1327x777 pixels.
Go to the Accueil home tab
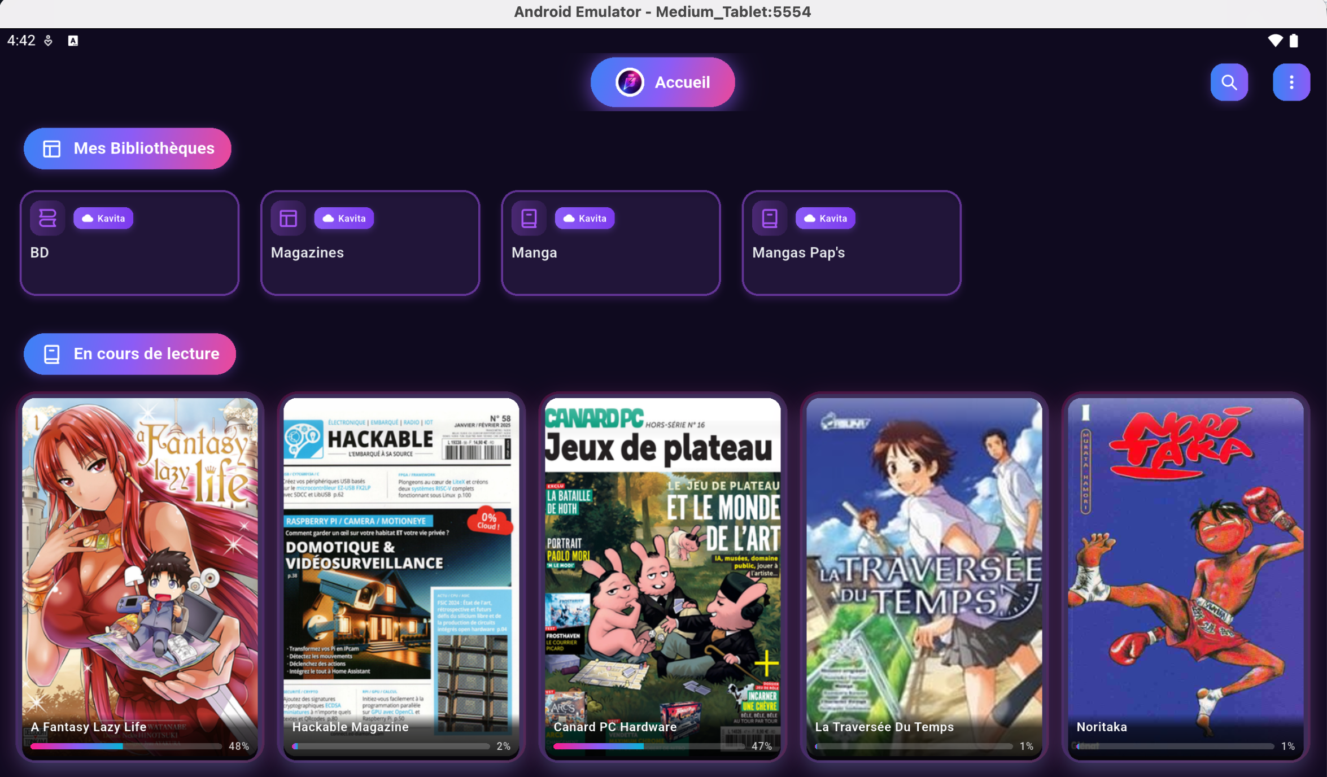pyautogui.click(x=662, y=82)
